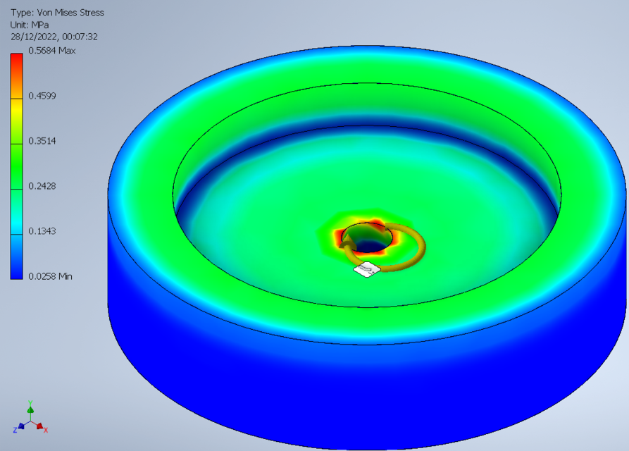Select the 0.0258 Min legend label

pyautogui.click(x=51, y=276)
